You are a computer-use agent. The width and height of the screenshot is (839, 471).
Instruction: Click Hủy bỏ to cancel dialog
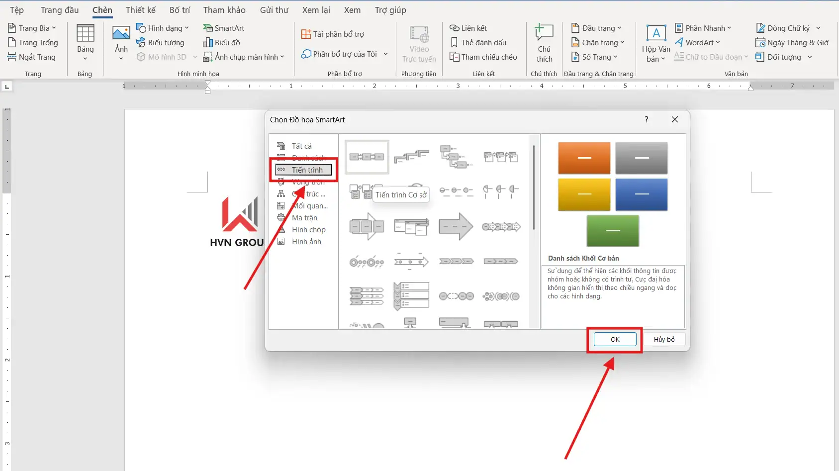click(x=664, y=339)
